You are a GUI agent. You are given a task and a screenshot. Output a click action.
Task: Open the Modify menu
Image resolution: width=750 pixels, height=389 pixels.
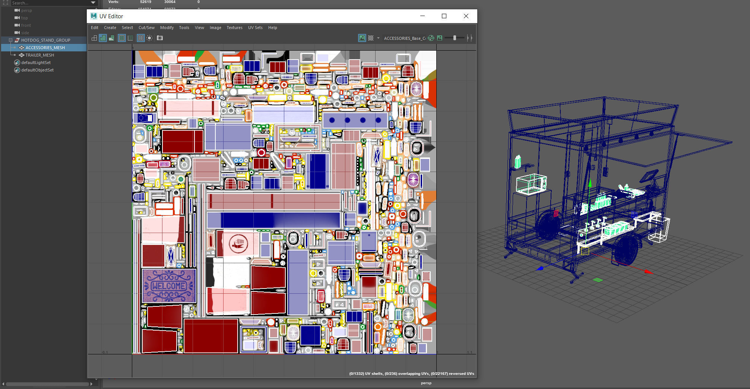click(167, 28)
